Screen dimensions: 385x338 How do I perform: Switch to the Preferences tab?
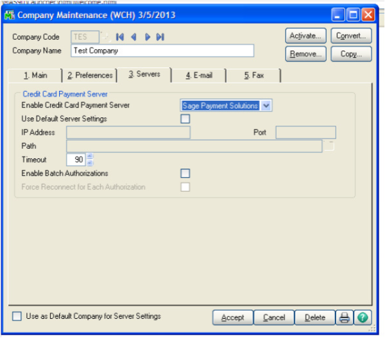pyautogui.click(x=90, y=75)
